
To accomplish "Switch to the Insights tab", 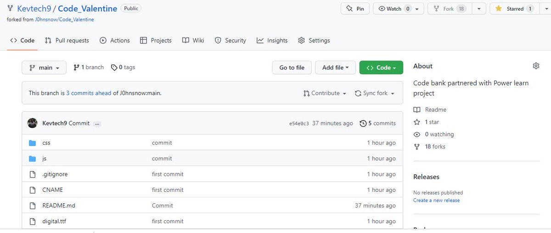I will coord(272,40).
